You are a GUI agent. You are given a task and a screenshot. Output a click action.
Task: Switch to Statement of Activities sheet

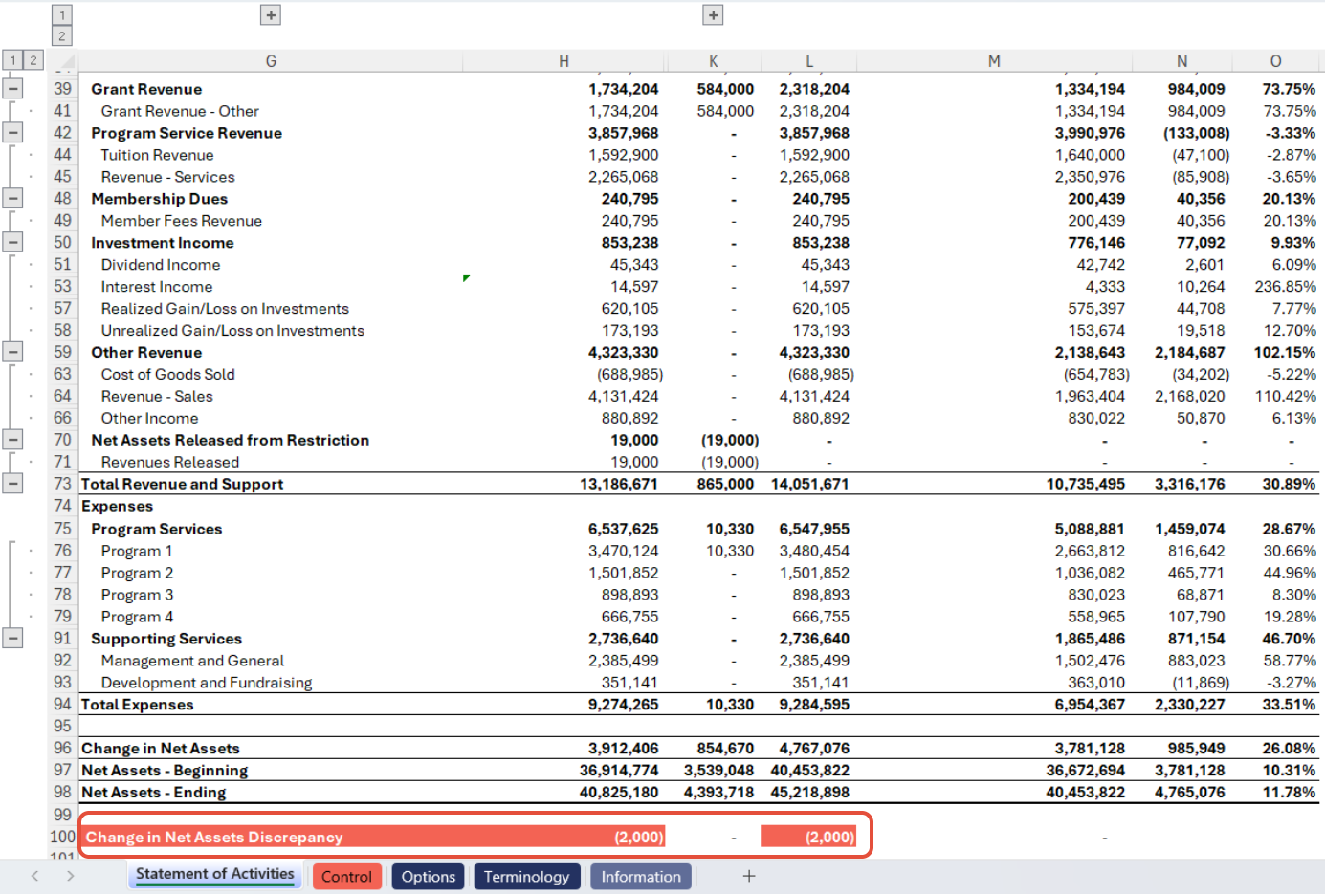(215, 875)
